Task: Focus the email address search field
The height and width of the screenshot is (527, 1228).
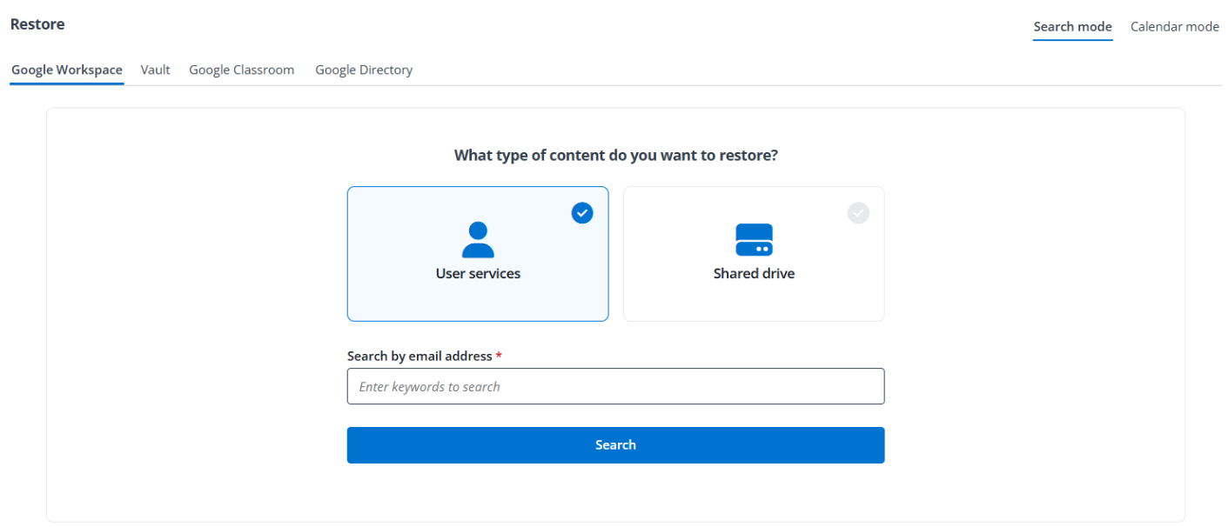Action: (615, 386)
